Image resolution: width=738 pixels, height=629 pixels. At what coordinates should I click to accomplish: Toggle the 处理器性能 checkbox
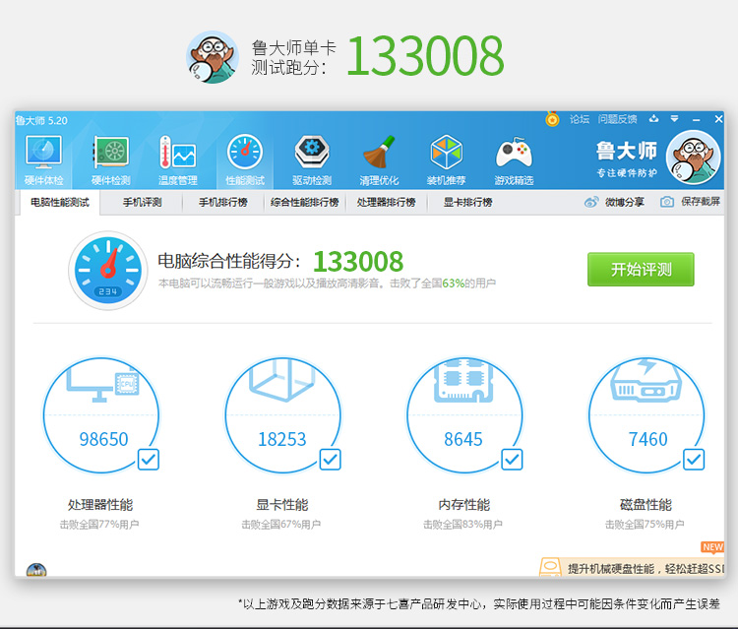click(x=149, y=460)
